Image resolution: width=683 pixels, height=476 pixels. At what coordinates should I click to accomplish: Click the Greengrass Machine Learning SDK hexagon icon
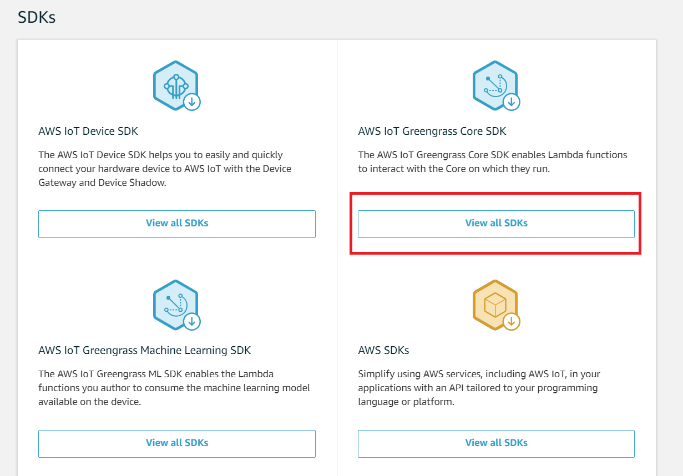[x=176, y=305]
